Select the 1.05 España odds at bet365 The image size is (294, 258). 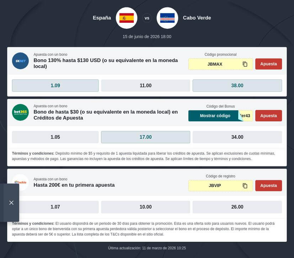(x=55, y=137)
